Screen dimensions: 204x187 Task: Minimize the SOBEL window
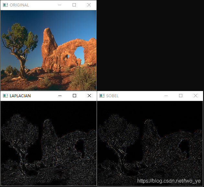pyautogui.click(x=166, y=96)
